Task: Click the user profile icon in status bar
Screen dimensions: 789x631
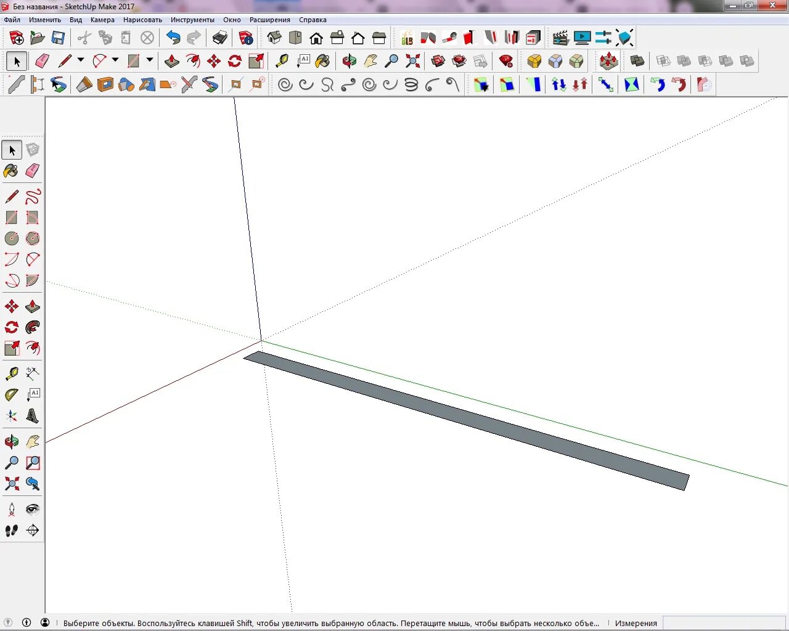Action: point(45,622)
